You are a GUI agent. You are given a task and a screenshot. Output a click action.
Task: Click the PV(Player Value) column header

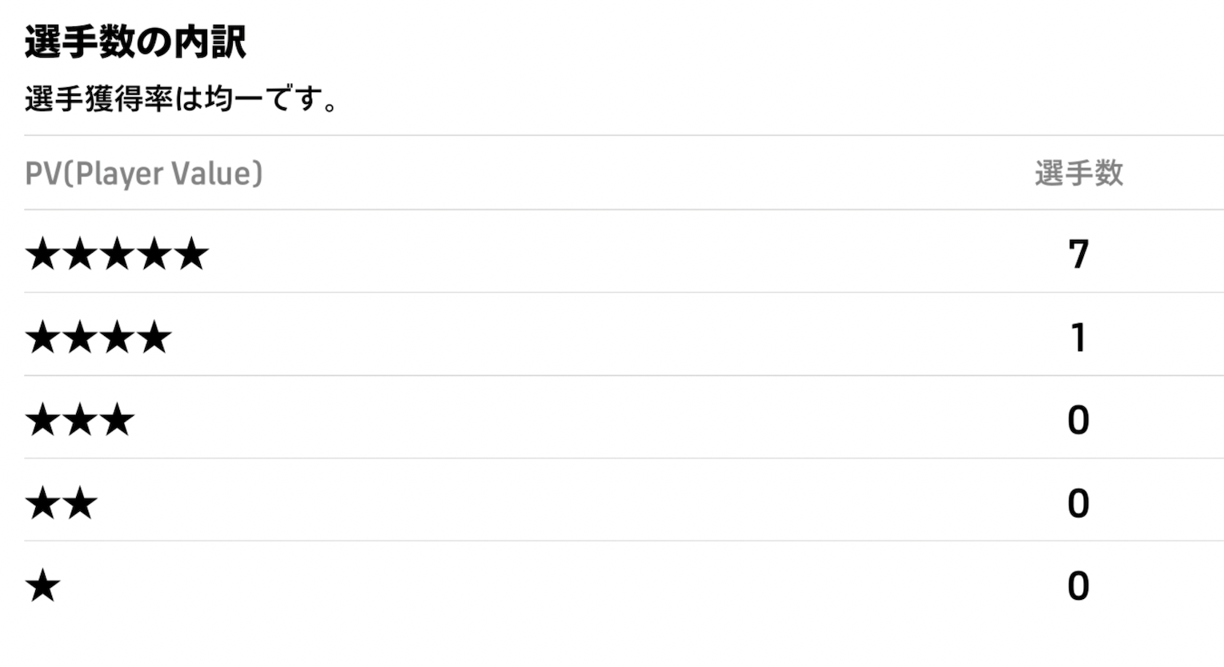coord(144,174)
